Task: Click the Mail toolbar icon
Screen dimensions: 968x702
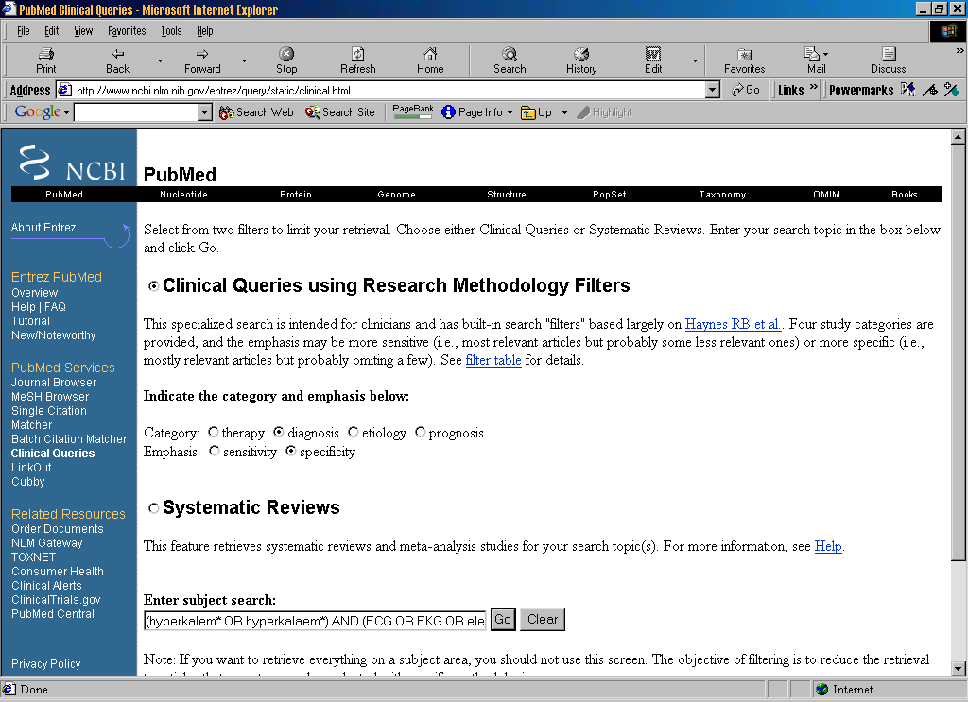Action: tap(812, 54)
